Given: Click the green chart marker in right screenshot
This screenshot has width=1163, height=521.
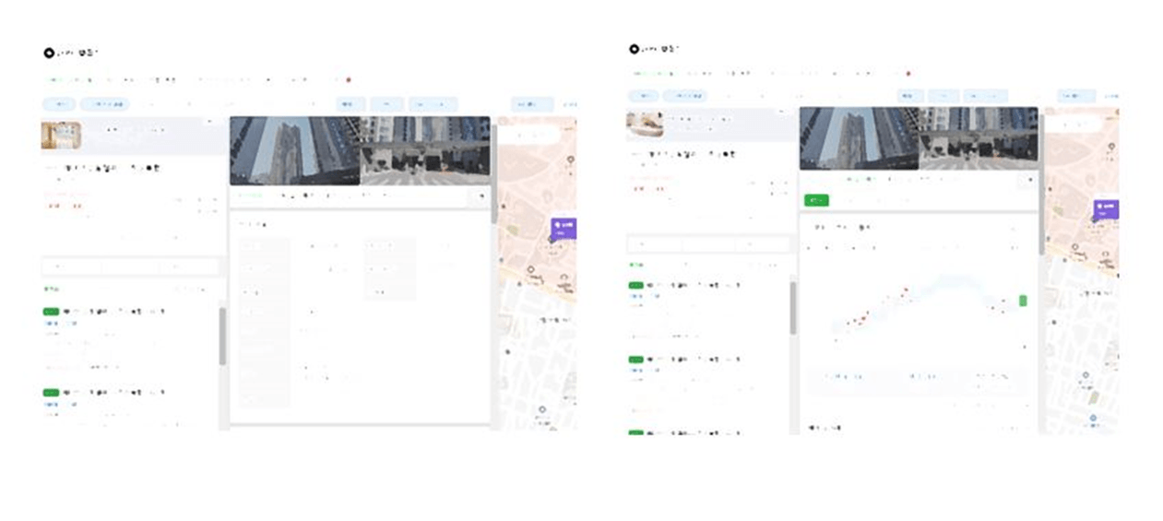Looking at the screenshot, I should [x=1023, y=301].
